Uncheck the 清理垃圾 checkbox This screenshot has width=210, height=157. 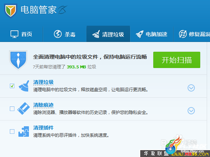click(x=12, y=86)
